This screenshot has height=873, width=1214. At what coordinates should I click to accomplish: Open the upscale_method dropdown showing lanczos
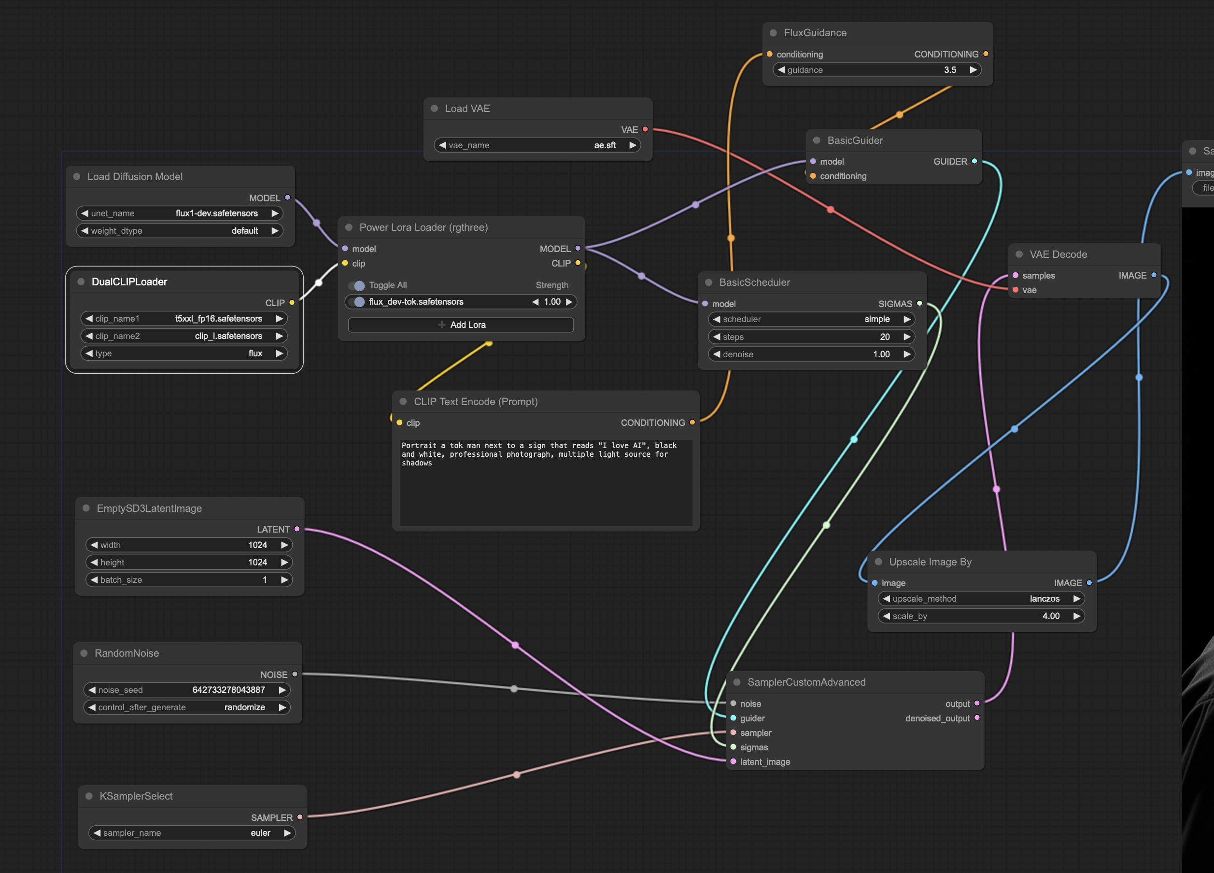point(981,598)
